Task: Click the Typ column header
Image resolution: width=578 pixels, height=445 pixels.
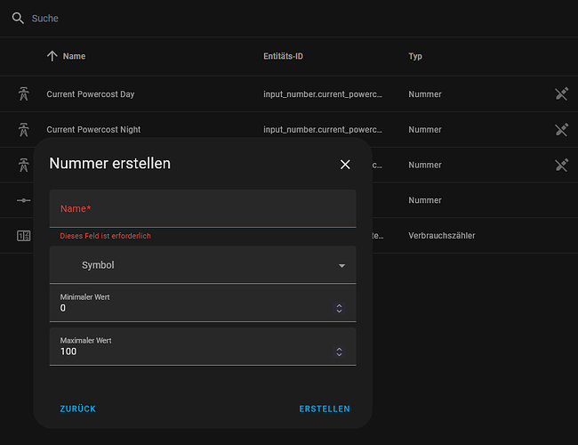Action: point(415,56)
